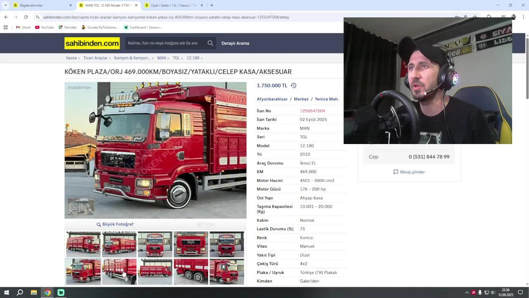The height and width of the screenshot is (298, 529).
Task: Click Yenice Mah. location link
Action: tap(327, 99)
